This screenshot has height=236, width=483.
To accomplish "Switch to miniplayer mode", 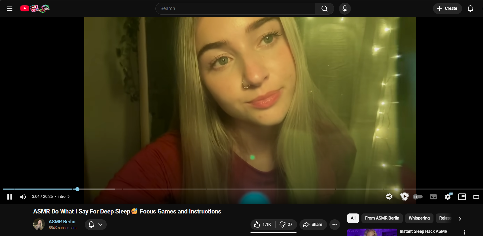I will (462, 197).
